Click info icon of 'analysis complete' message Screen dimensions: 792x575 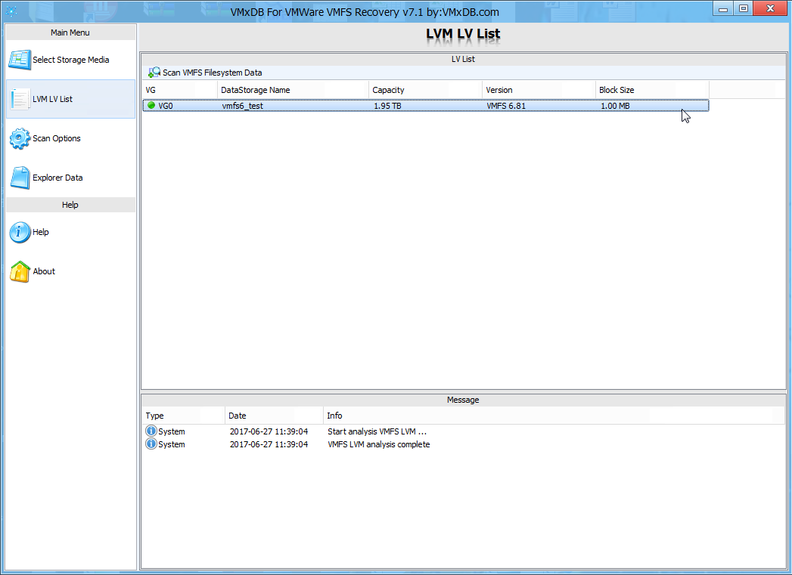[x=151, y=444]
